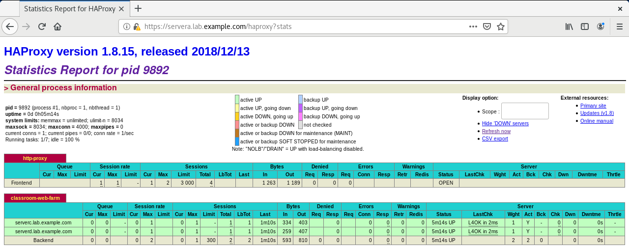This screenshot has width=629, height=246.
Task: Open a new tab with the plus button
Action: 138,8
